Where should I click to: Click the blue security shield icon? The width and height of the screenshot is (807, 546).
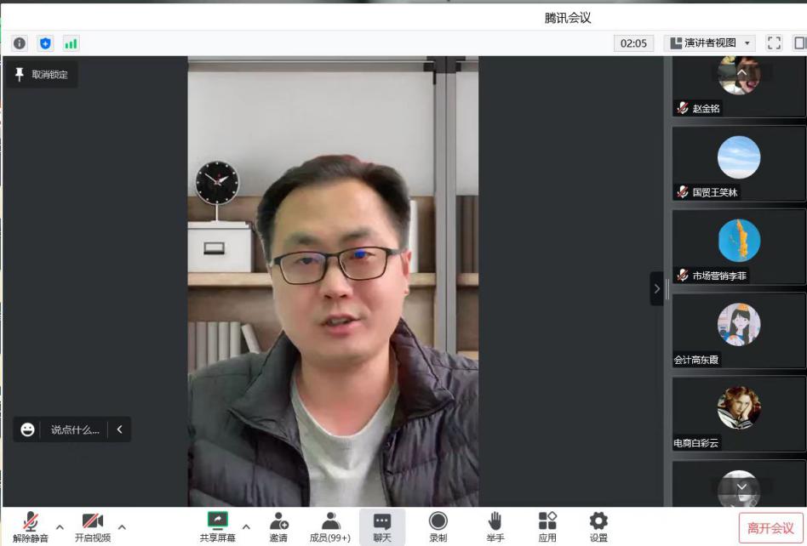click(45, 43)
